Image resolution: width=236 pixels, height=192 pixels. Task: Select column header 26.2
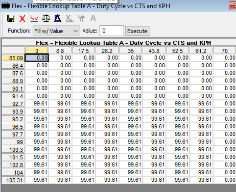pyautogui.click(x=107, y=50)
